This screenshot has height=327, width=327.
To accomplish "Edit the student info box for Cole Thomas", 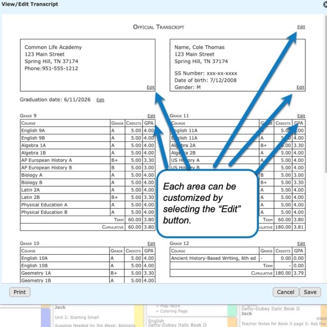I will coord(300,87).
